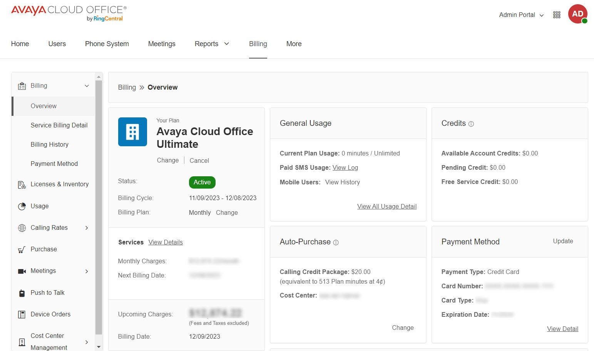Click the "Payment Type: Credit Card" text
This screenshot has height=351, width=594.
tap(480, 272)
